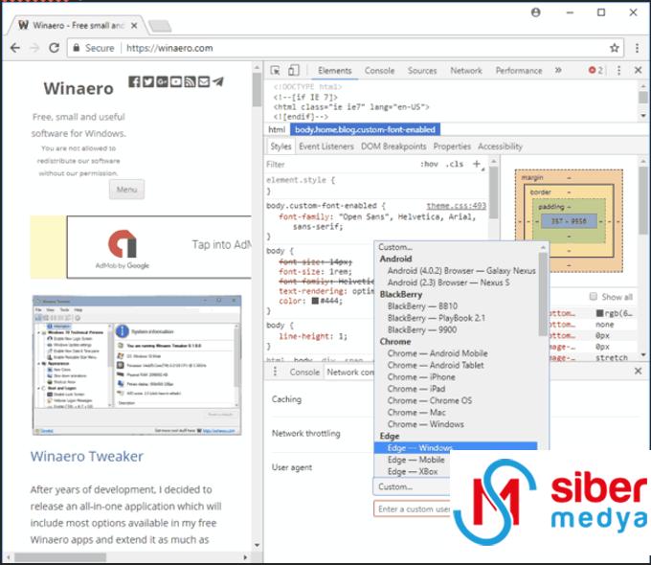Click the custom user agent input
651x565 pixels.
(x=412, y=509)
